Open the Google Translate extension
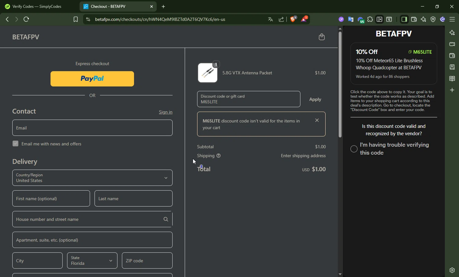The image size is (459, 277). [x=351, y=19]
